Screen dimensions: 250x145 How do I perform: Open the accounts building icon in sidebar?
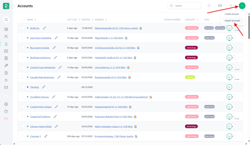pos(6,44)
